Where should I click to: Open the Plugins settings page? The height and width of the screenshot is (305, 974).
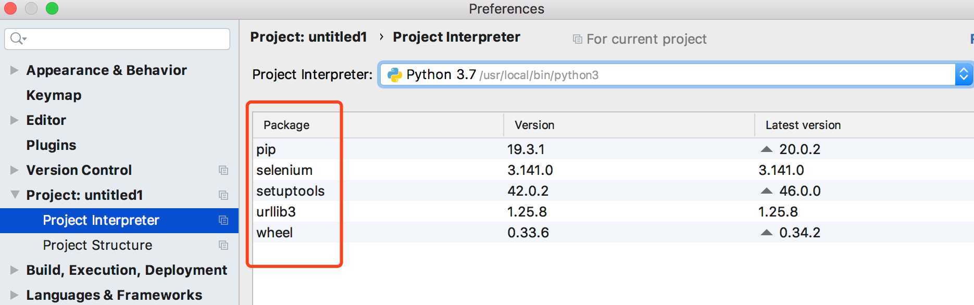[51, 145]
